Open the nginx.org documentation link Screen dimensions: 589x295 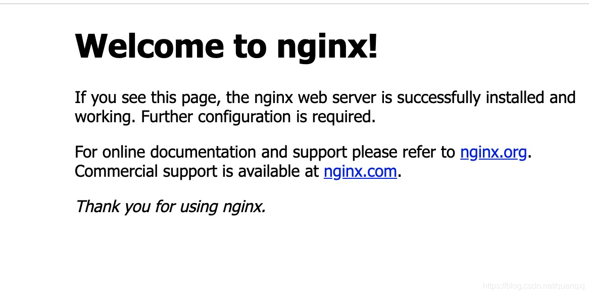click(493, 153)
